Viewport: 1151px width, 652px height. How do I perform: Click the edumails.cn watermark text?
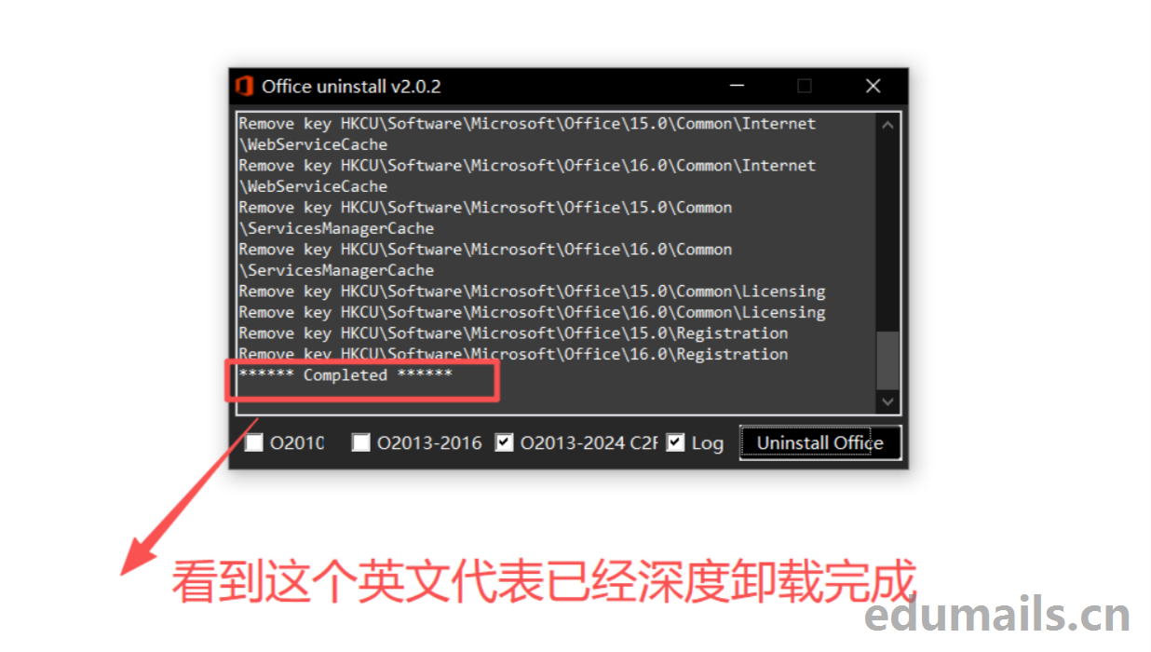click(x=996, y=616)
